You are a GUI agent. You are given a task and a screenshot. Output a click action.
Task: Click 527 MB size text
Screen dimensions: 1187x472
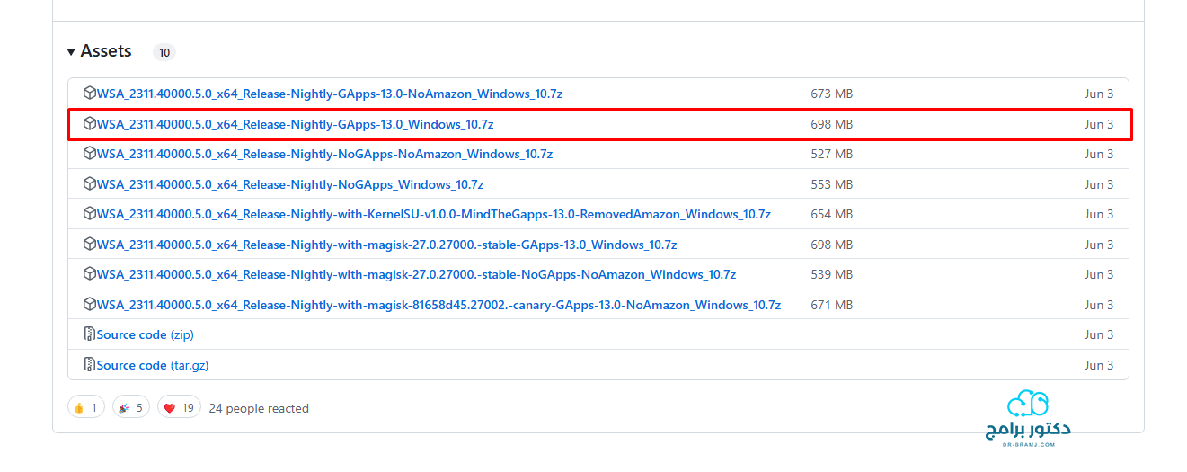tap(832, 154)
